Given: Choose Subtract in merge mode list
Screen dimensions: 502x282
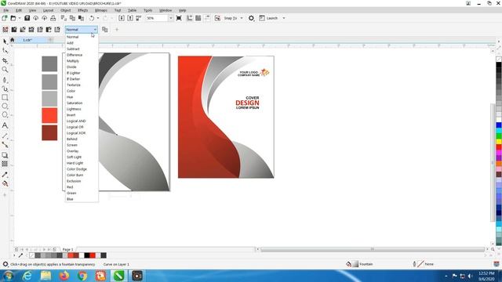Looking at the screenshot, I should pos(73,49).
